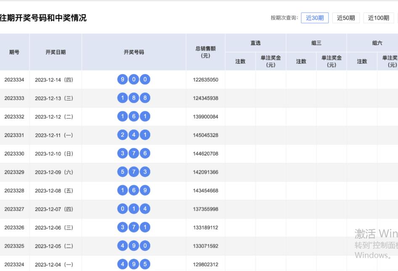Select issue number 2023331
Screen dimensions: 398x271
click(14, 135)
